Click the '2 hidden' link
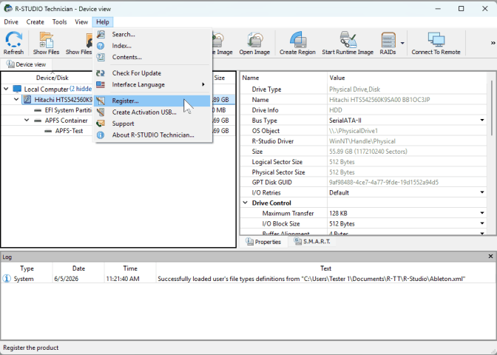The image size is (497, 355). 81,89
